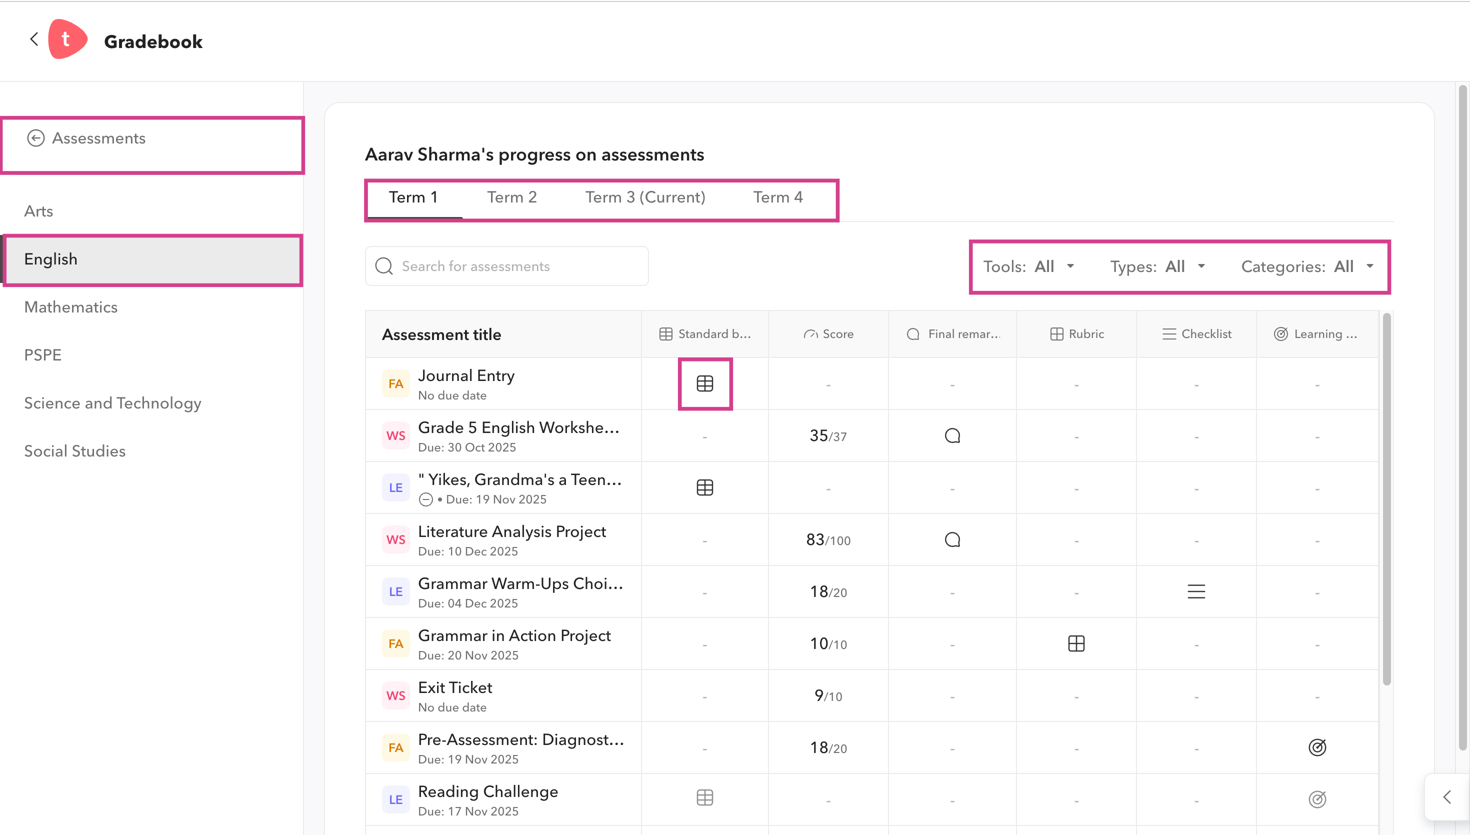Select Mathematics in the subject sidebar
The width and height of the screenshot is (1470, 835).
click(x=151, y=307)
